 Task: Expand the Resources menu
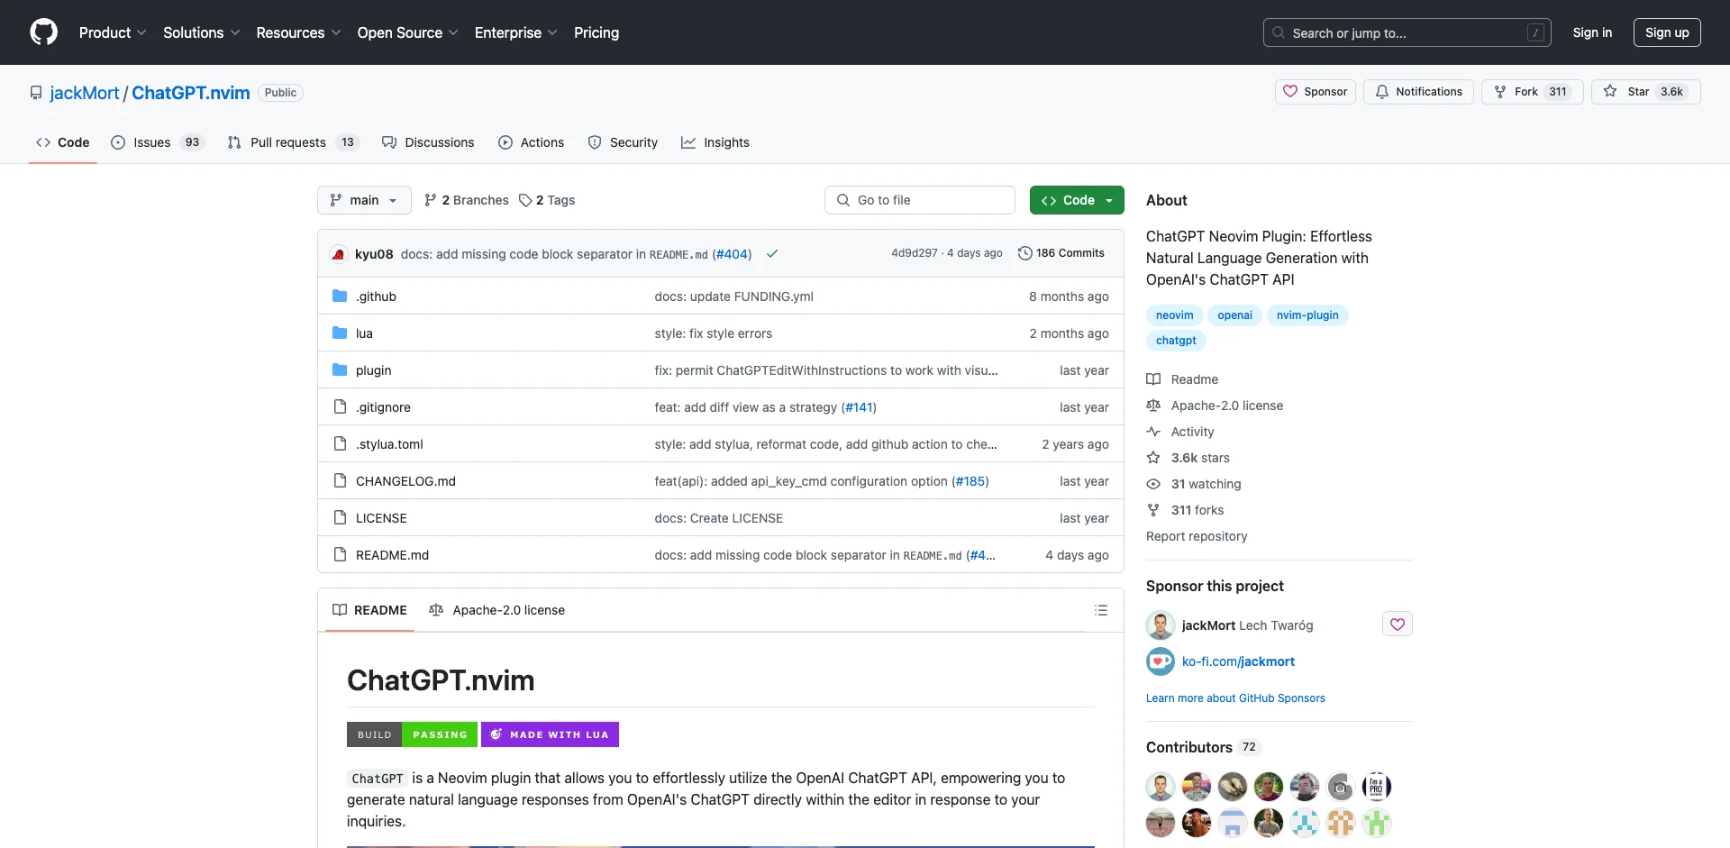coord(299,32)
